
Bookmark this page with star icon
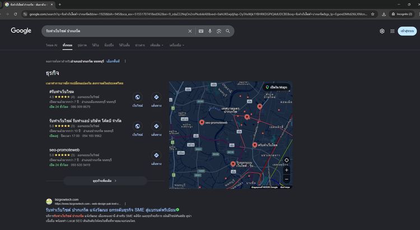click(373, 13)
